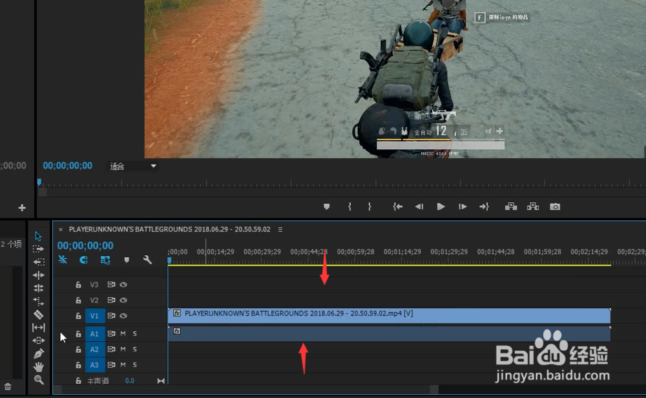This screenshot has width=646, height=398.
Task: Open the sequence panel menu
Action: tap(280, 229)
